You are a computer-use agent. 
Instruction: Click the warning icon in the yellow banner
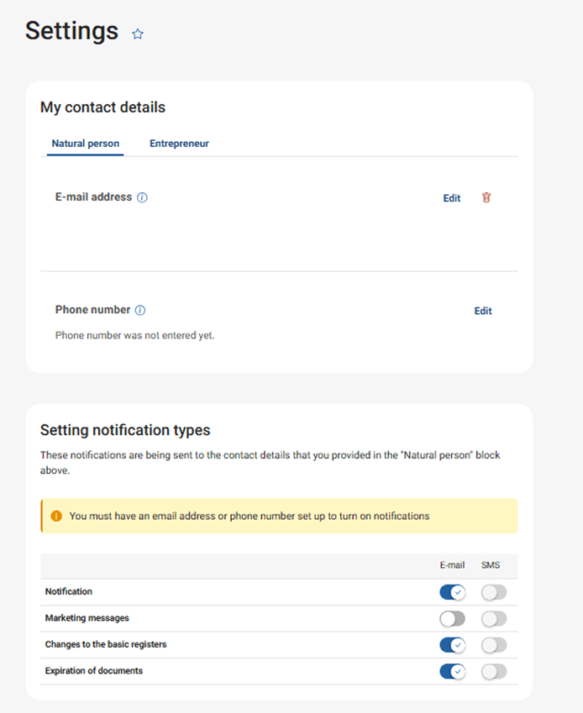55,516
